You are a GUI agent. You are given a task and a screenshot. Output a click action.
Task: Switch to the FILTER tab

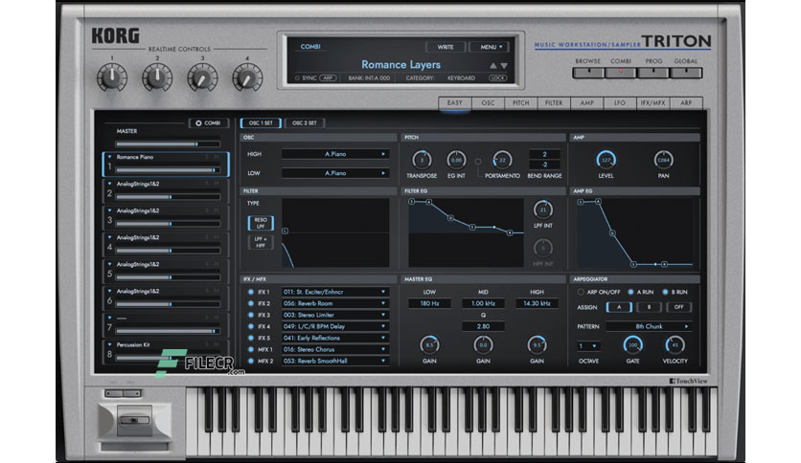point(553,103)
